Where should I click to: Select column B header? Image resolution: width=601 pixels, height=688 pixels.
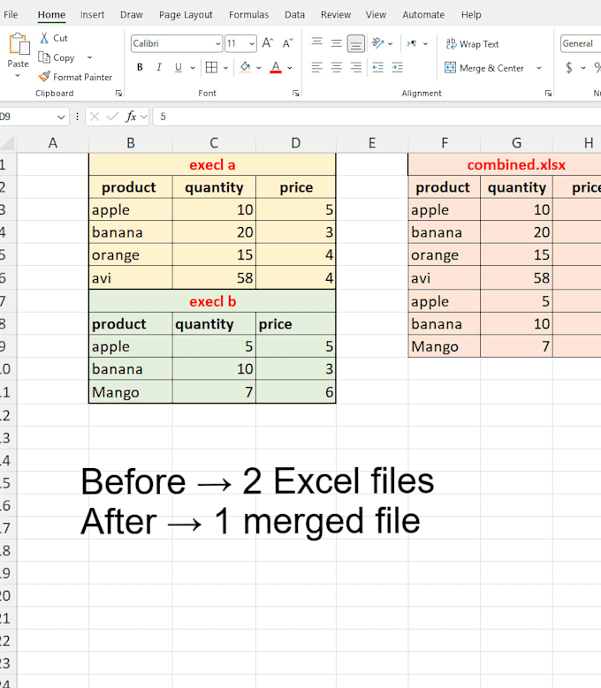pyautogui.click(x=131, y=143)
